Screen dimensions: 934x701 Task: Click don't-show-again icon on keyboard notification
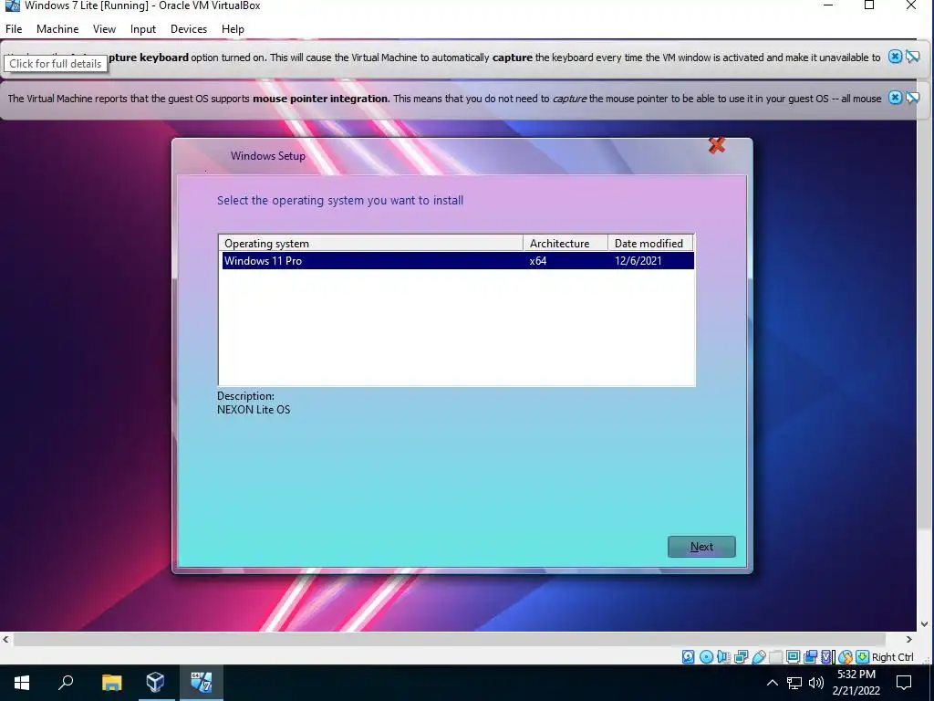[x=912, y=57]
